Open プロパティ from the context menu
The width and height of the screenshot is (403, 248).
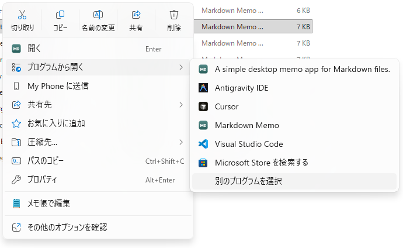pyautogui.click(x=99, y=180)
